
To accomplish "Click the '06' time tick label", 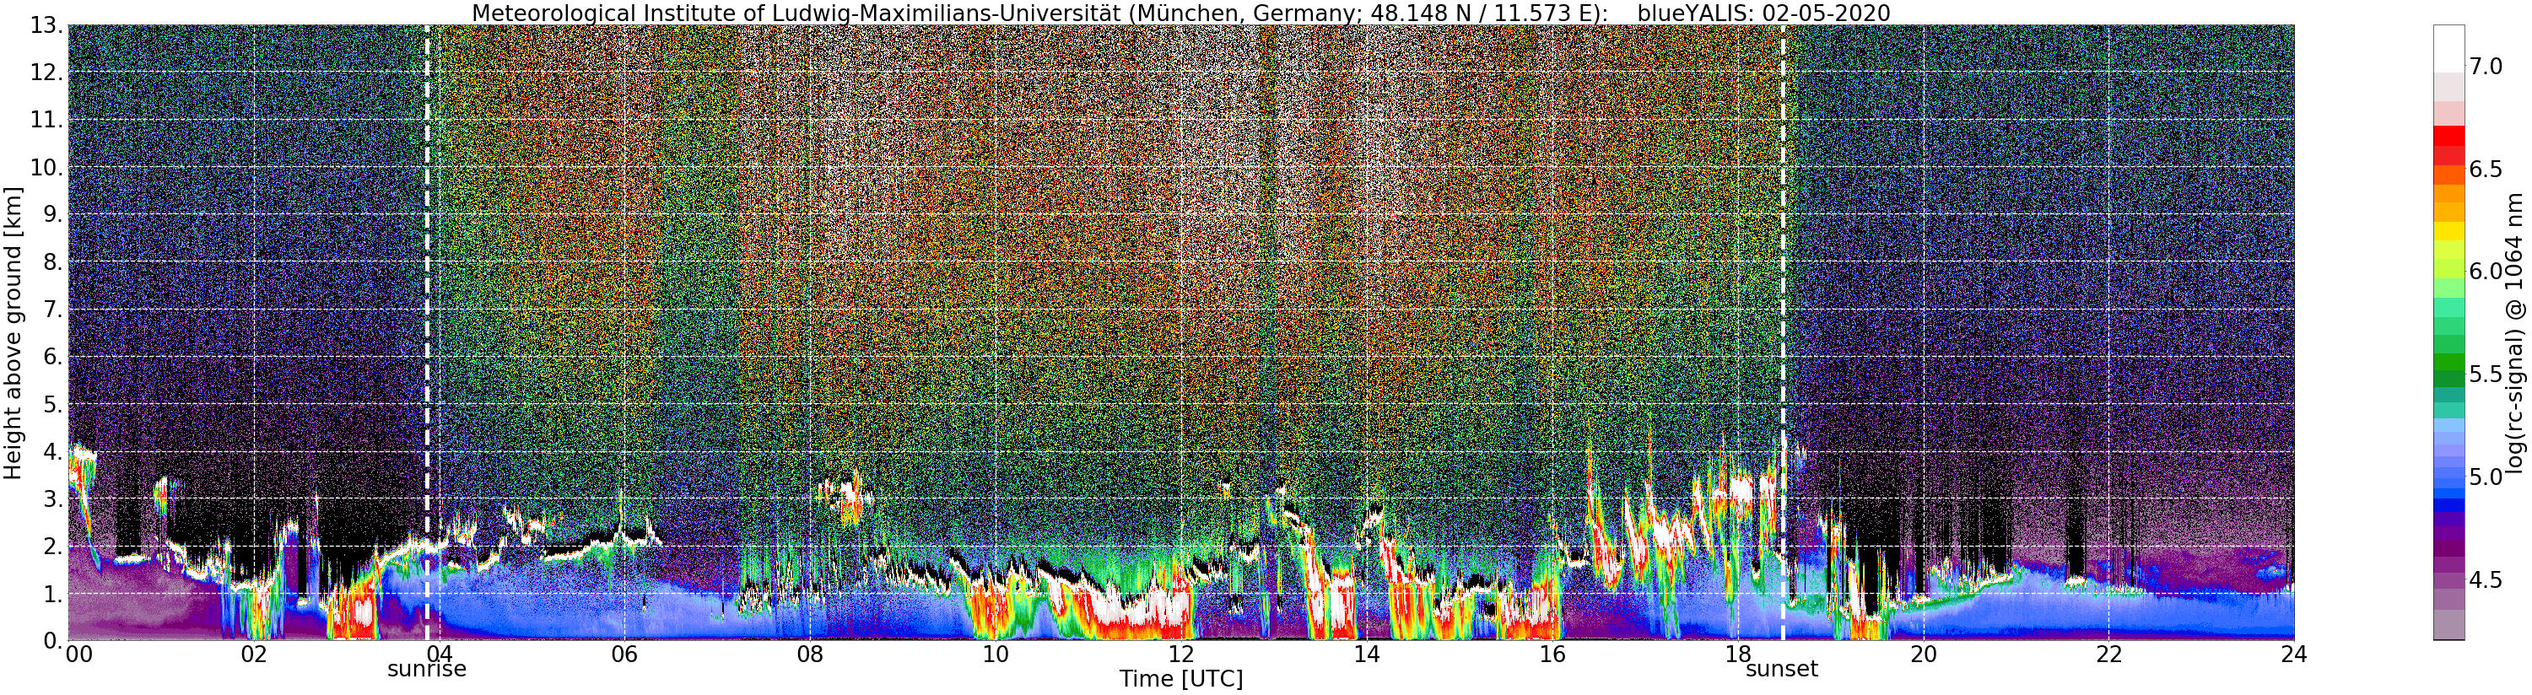I will [624, 655].
